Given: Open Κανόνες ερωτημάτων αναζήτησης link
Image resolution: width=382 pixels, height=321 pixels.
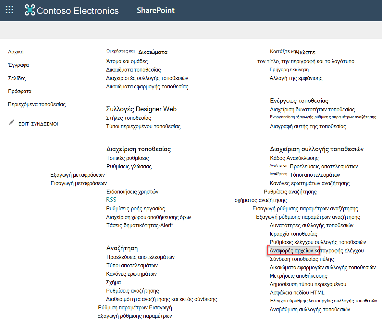Looking at the screenshot, I should pyautogui.click(x=310, y=183).
